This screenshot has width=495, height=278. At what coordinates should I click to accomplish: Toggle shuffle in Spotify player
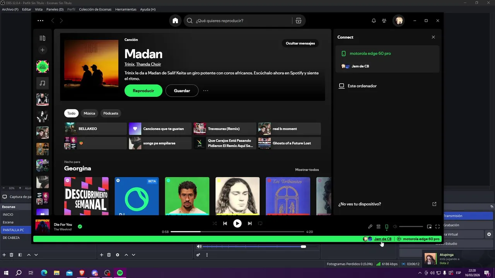click(215, 223)
